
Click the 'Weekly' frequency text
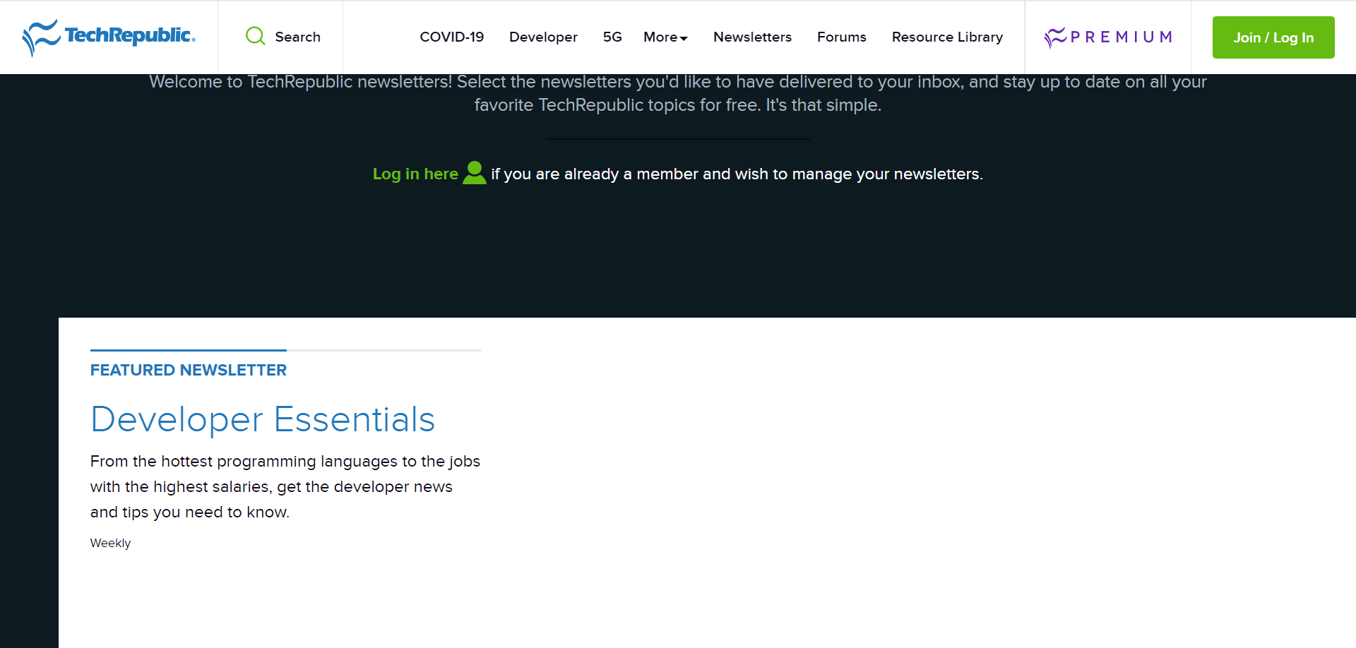click(x=110, y=543)
